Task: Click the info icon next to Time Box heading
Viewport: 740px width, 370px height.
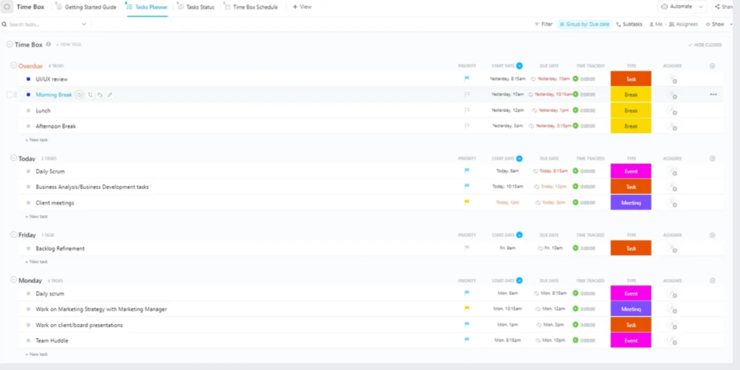Action: point(48,44)
